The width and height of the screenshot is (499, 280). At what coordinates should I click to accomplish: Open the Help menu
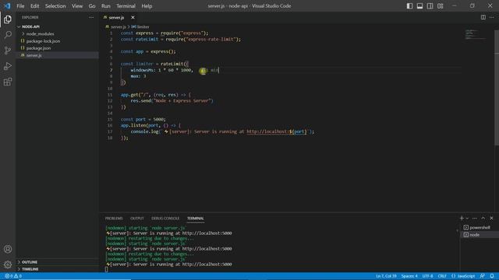[x=147, y=5]
